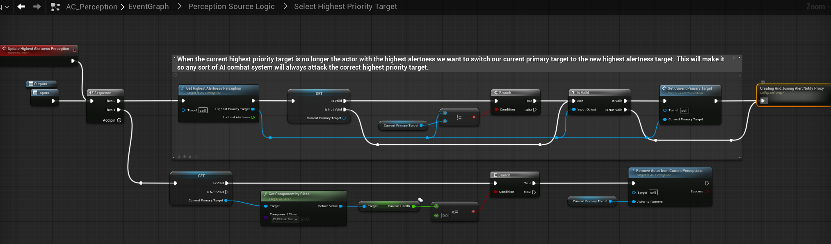Select the Remove Actor from Current Perceptions node
Screen dimensions: 831x244
click(669, 171)
